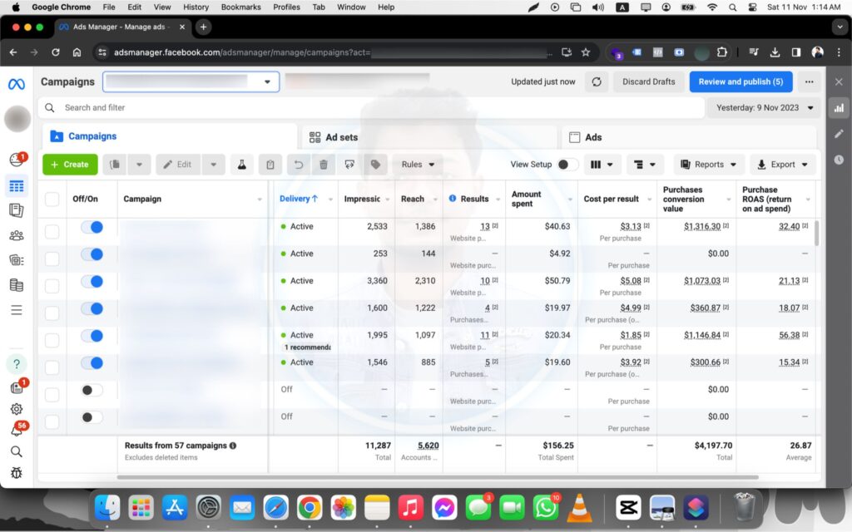Click the clipboard icon in the toolbar
The height and width of the screenshot is (532, 852).
[x=270, y=165]
